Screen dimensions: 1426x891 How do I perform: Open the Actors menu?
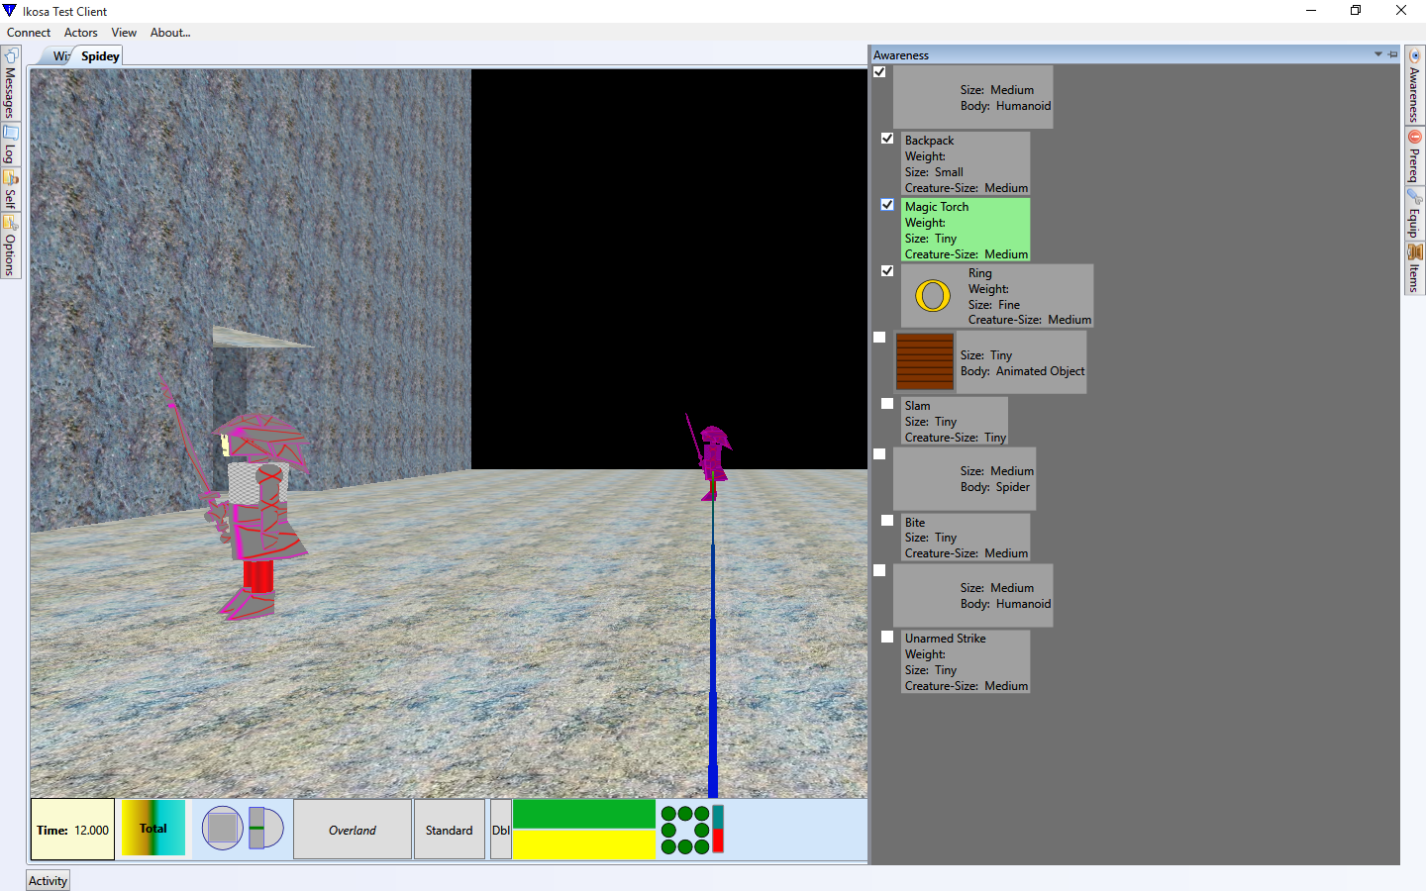click(x=80, y=33)
